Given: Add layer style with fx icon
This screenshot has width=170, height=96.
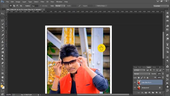Looking at the screenshot, I should 142,93.
